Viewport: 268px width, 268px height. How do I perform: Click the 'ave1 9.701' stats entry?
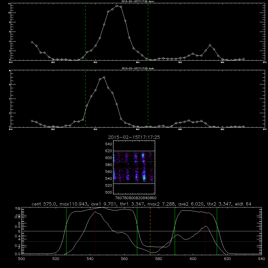[104, 204]
